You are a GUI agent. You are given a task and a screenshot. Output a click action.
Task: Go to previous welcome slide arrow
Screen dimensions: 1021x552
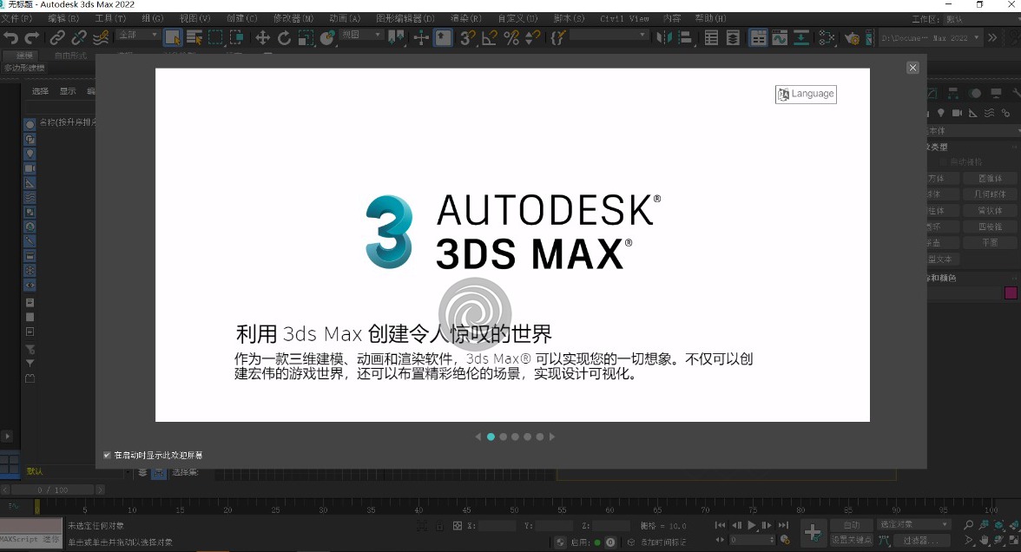tap(478, 437)
